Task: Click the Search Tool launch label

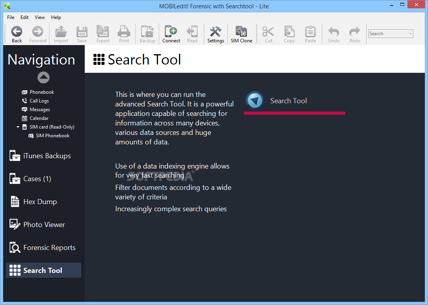Action: [x=289, y=100]
